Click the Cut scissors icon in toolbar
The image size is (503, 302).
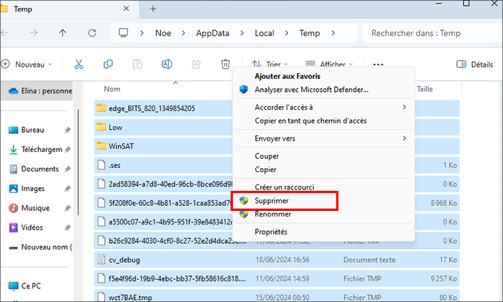coord(79,64)
